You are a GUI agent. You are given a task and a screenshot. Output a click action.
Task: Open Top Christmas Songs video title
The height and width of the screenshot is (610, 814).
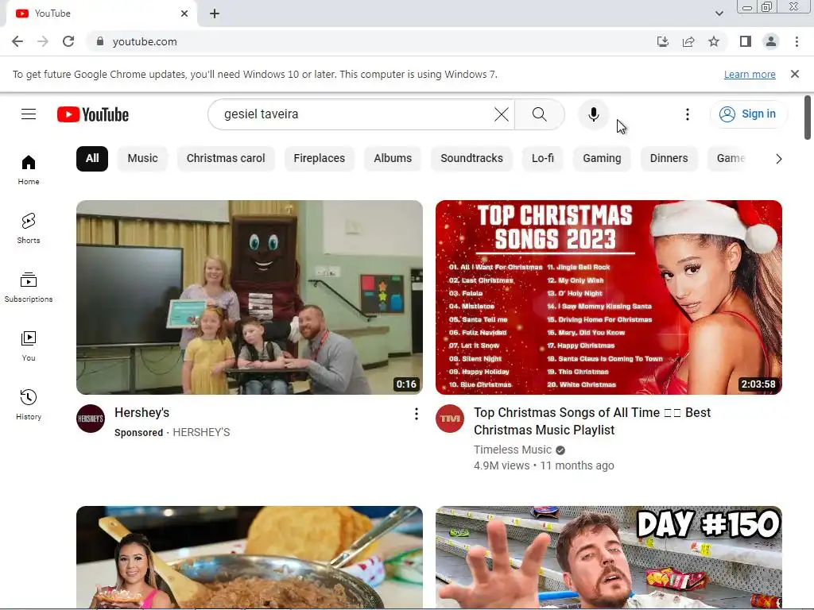(592, 421)
